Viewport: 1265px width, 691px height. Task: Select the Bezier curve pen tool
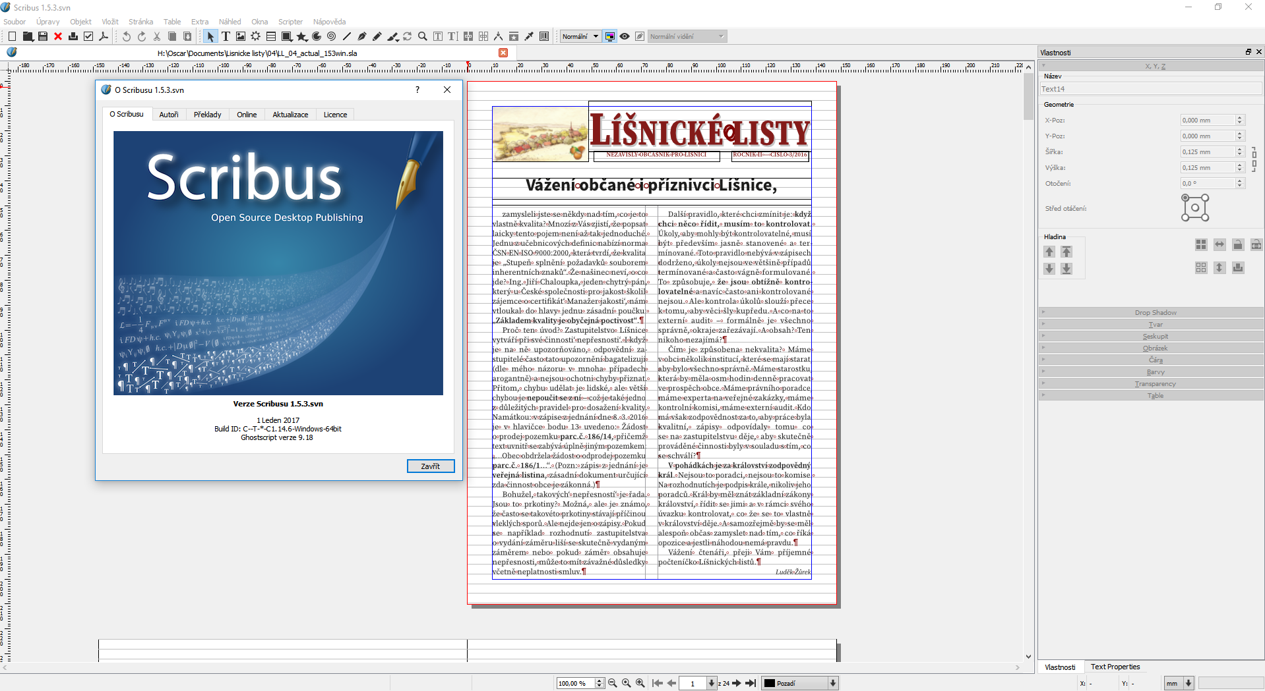point(362,36)
